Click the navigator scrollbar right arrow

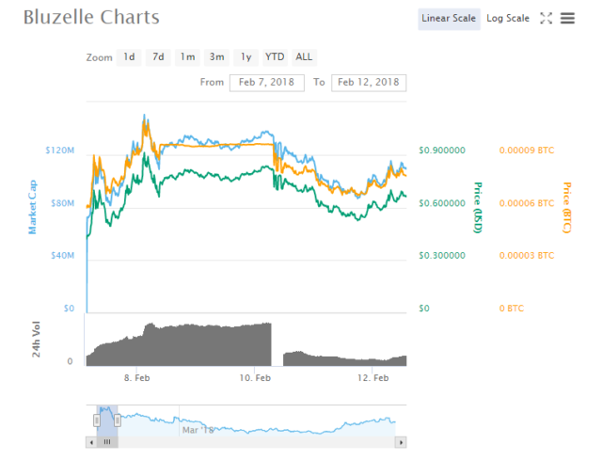[x=401, y=442]
